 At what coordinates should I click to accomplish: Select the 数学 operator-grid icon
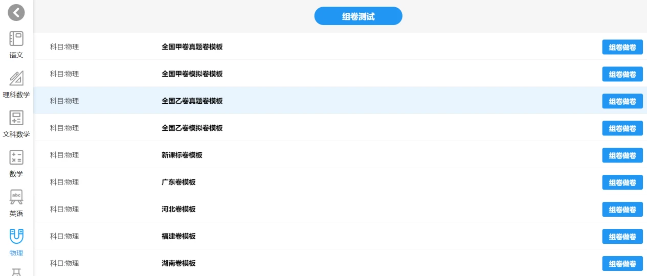(16, 157)
